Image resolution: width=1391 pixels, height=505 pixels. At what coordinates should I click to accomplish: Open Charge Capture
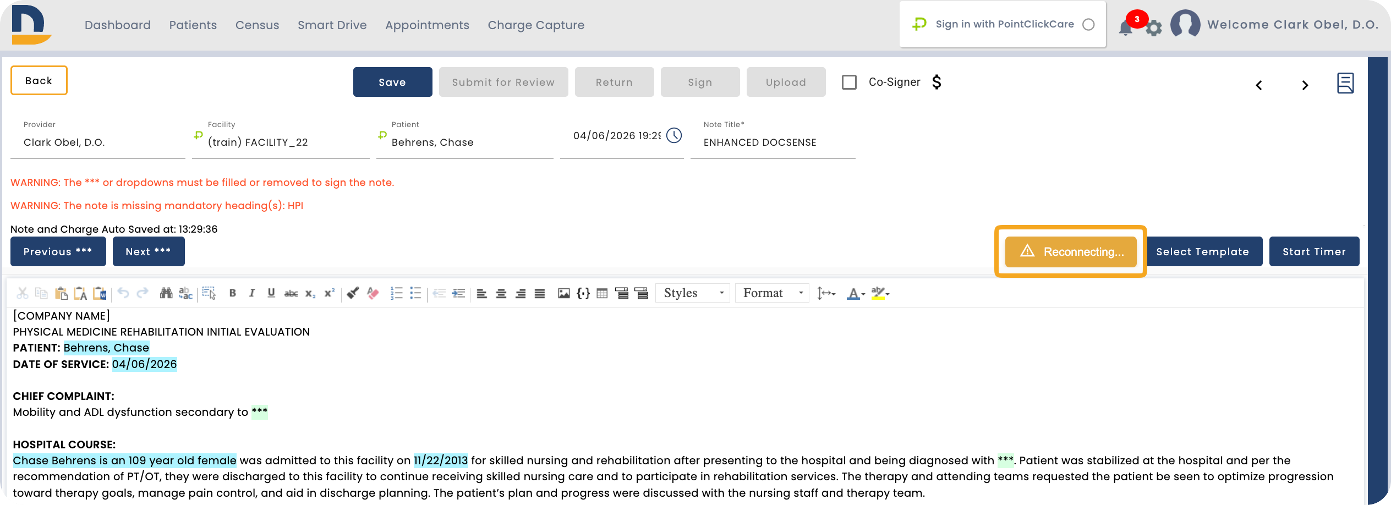536,25
